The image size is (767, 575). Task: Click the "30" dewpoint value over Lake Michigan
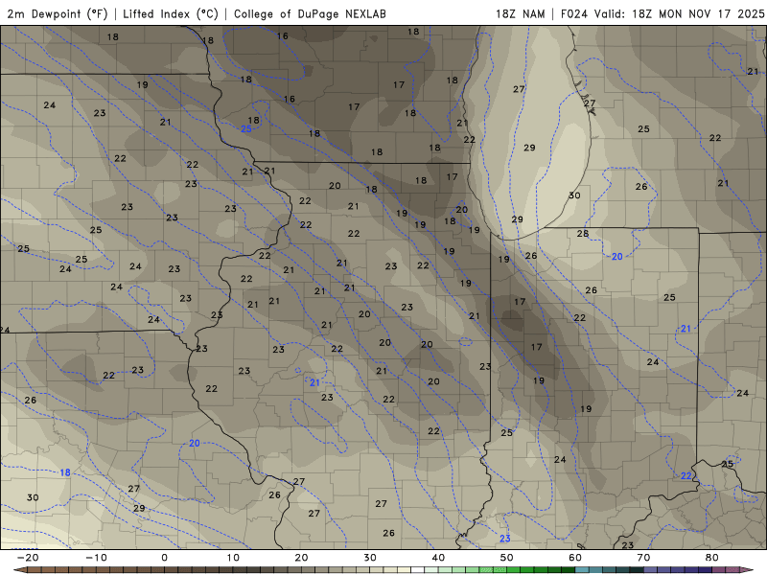tap(574, 195)
